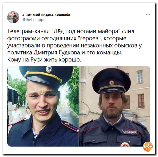This screenshot has width=158, height=157.
Task: Click the man in white shirt in background
Action: tap(16, 114)
